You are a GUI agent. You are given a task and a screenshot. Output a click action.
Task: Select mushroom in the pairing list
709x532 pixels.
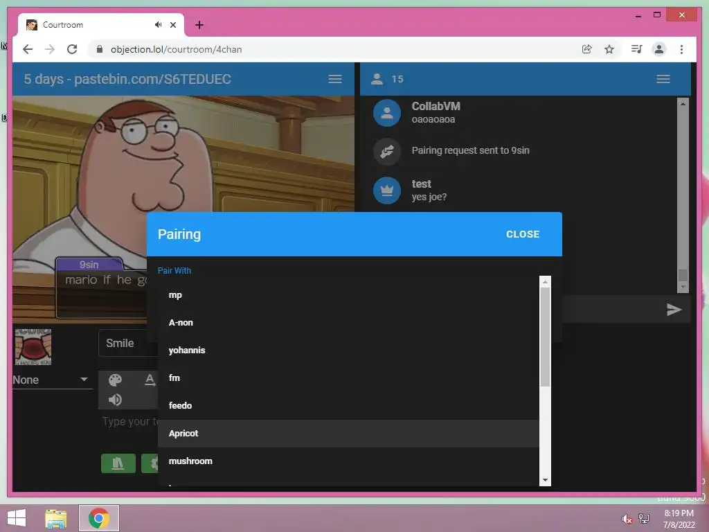coord(348,461)
